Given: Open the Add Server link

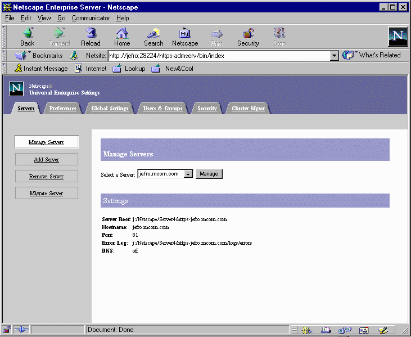Looking at the screenshot, I should (47, 159).
